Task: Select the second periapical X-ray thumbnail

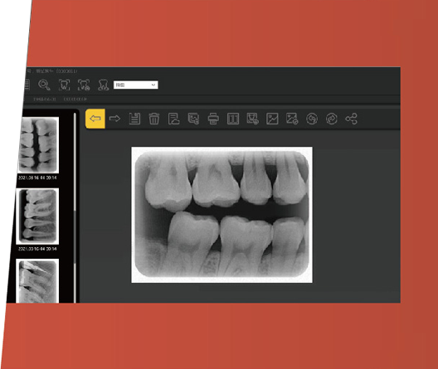Action: point(37,216)
